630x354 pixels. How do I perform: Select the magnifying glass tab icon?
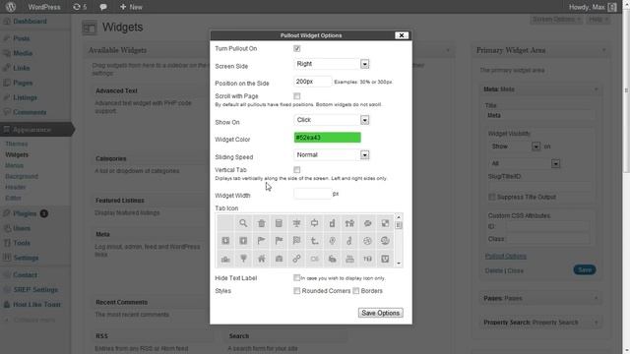pyautogui.click(x=243, y=223)
